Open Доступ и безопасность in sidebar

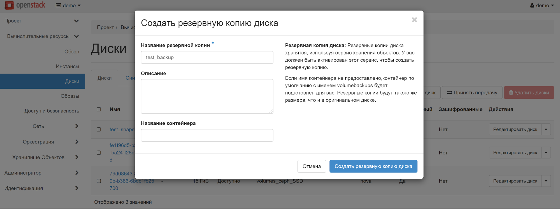(x=52, y=111)
